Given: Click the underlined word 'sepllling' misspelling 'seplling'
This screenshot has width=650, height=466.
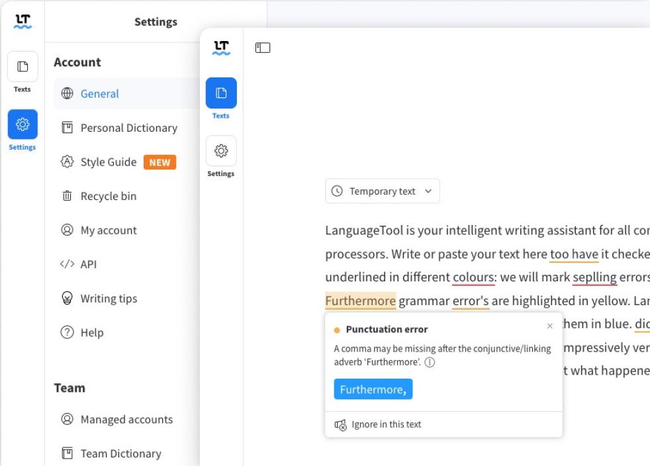Looking at the screenshot, I should coord(594,277).
